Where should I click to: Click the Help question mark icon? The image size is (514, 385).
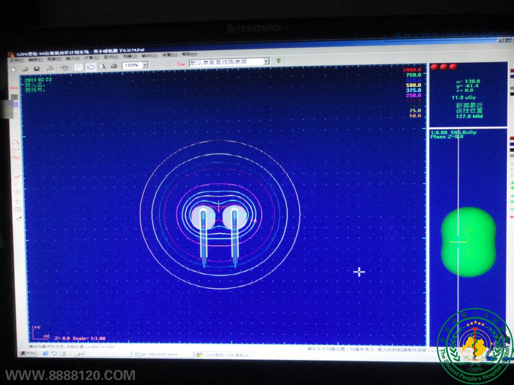[278, 61]
